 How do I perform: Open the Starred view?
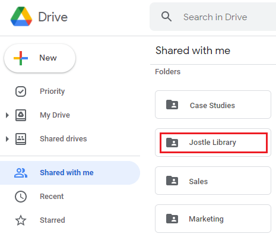(x=52, y=220)
